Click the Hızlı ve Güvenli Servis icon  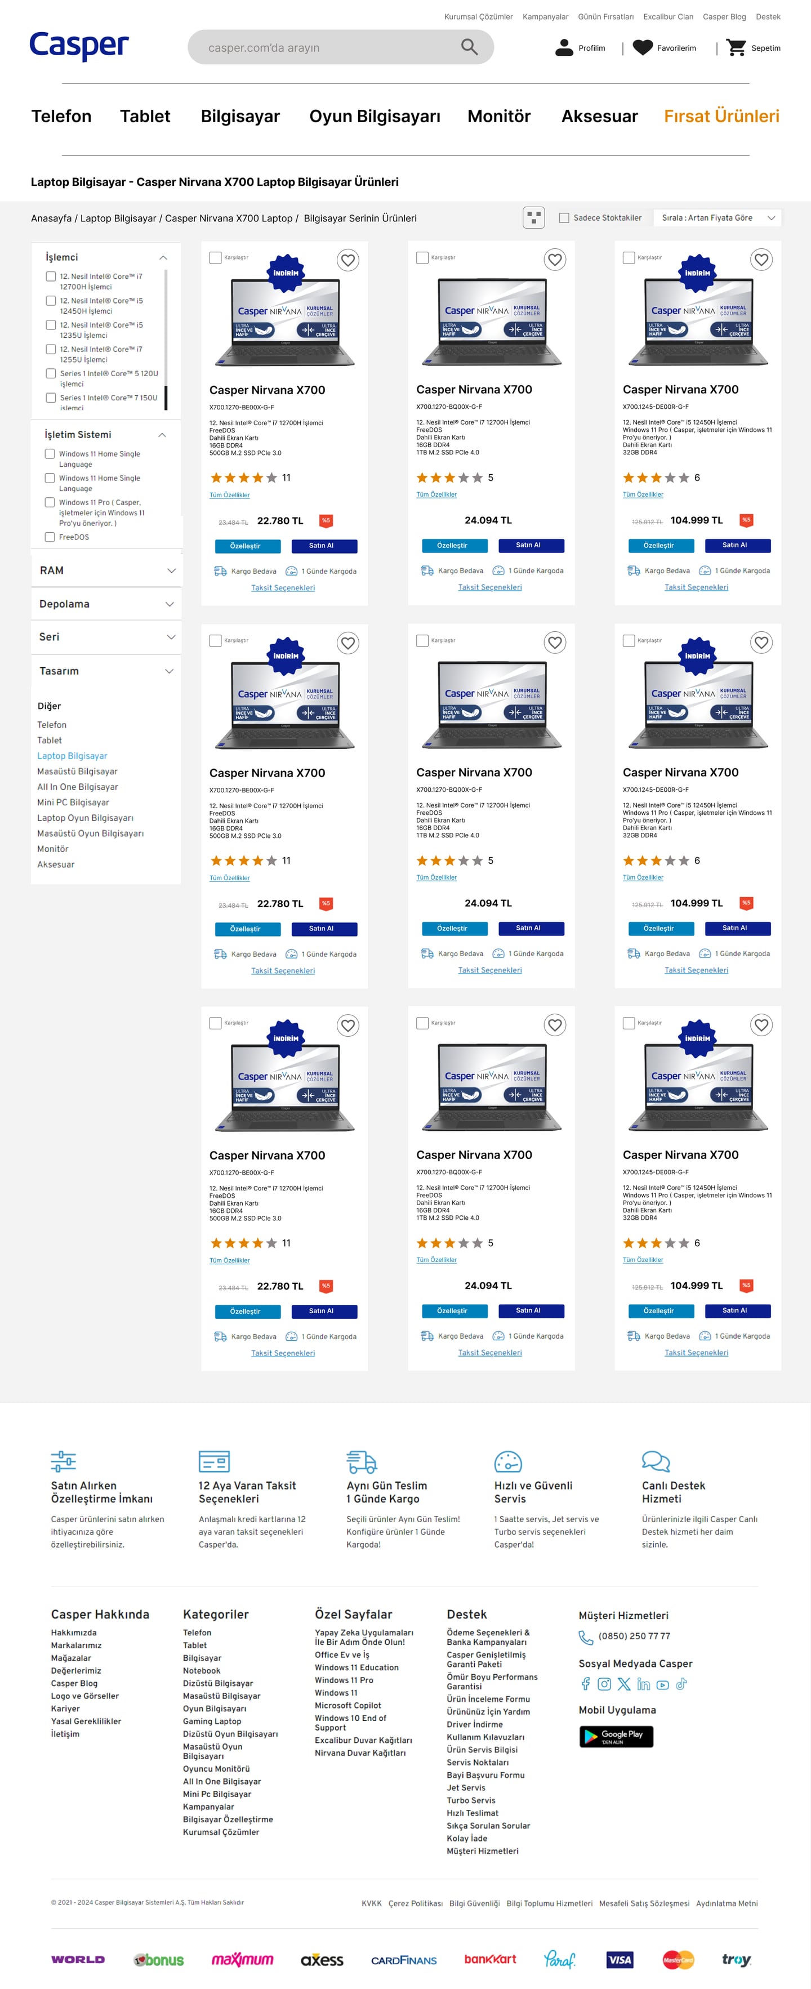[x=508, y=1461]
